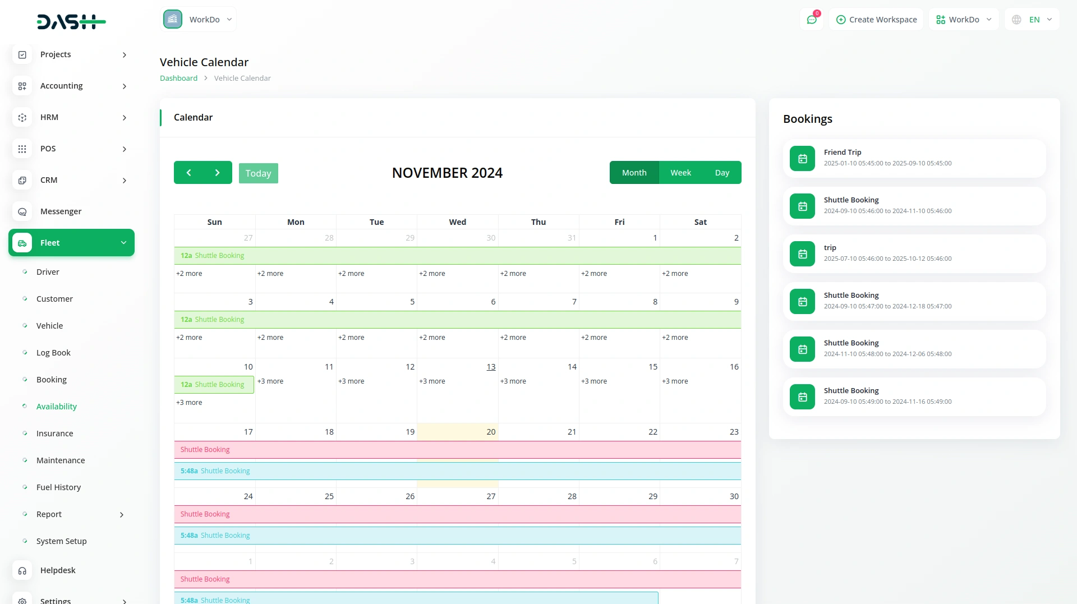The height and width of the screenshot is (604, 1077).
Task: Click the DASH logo
Action: (x=71, y=21)
